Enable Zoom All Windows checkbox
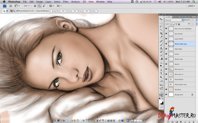 35,11
